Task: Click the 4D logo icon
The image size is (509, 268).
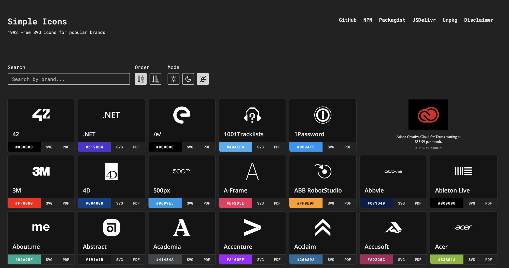Action: [x=111, y=171]
